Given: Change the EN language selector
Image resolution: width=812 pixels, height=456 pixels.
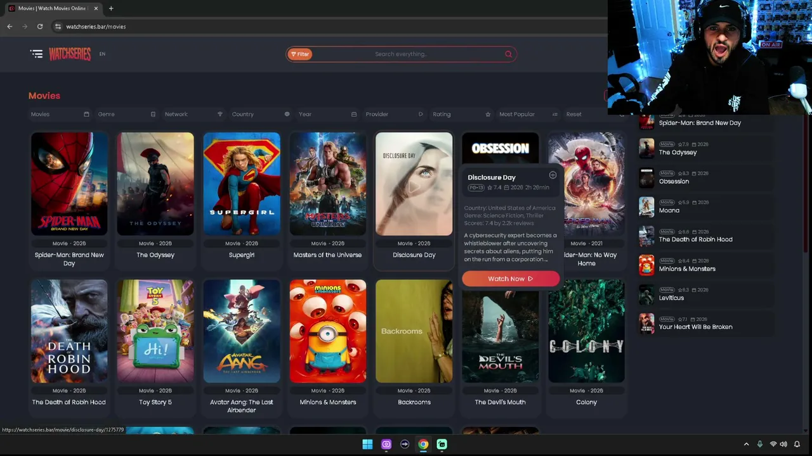Looking at the screenshot, I should (102, 54).
